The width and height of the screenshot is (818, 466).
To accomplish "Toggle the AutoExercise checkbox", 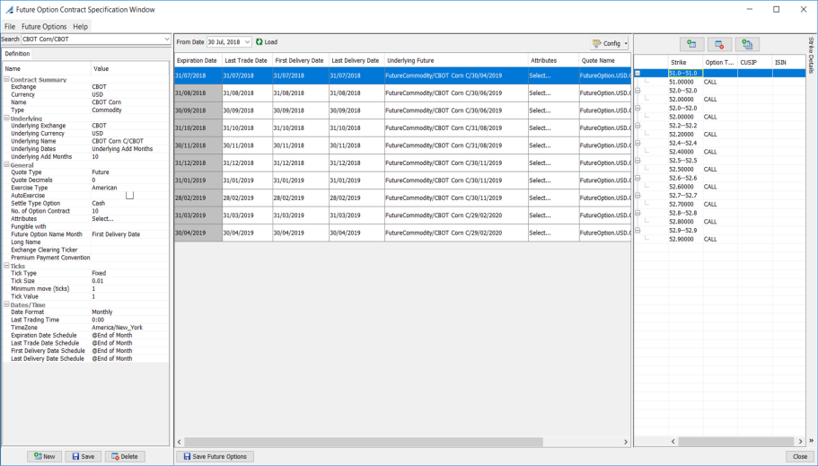I will click(129, 195).
